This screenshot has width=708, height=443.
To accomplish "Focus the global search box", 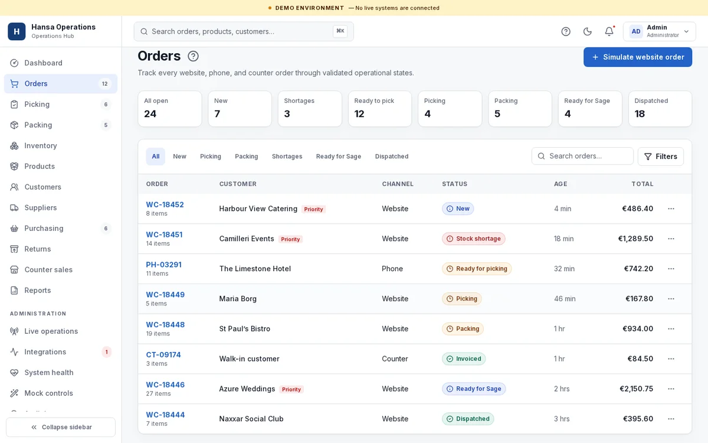I will click(x=244, y=31).
